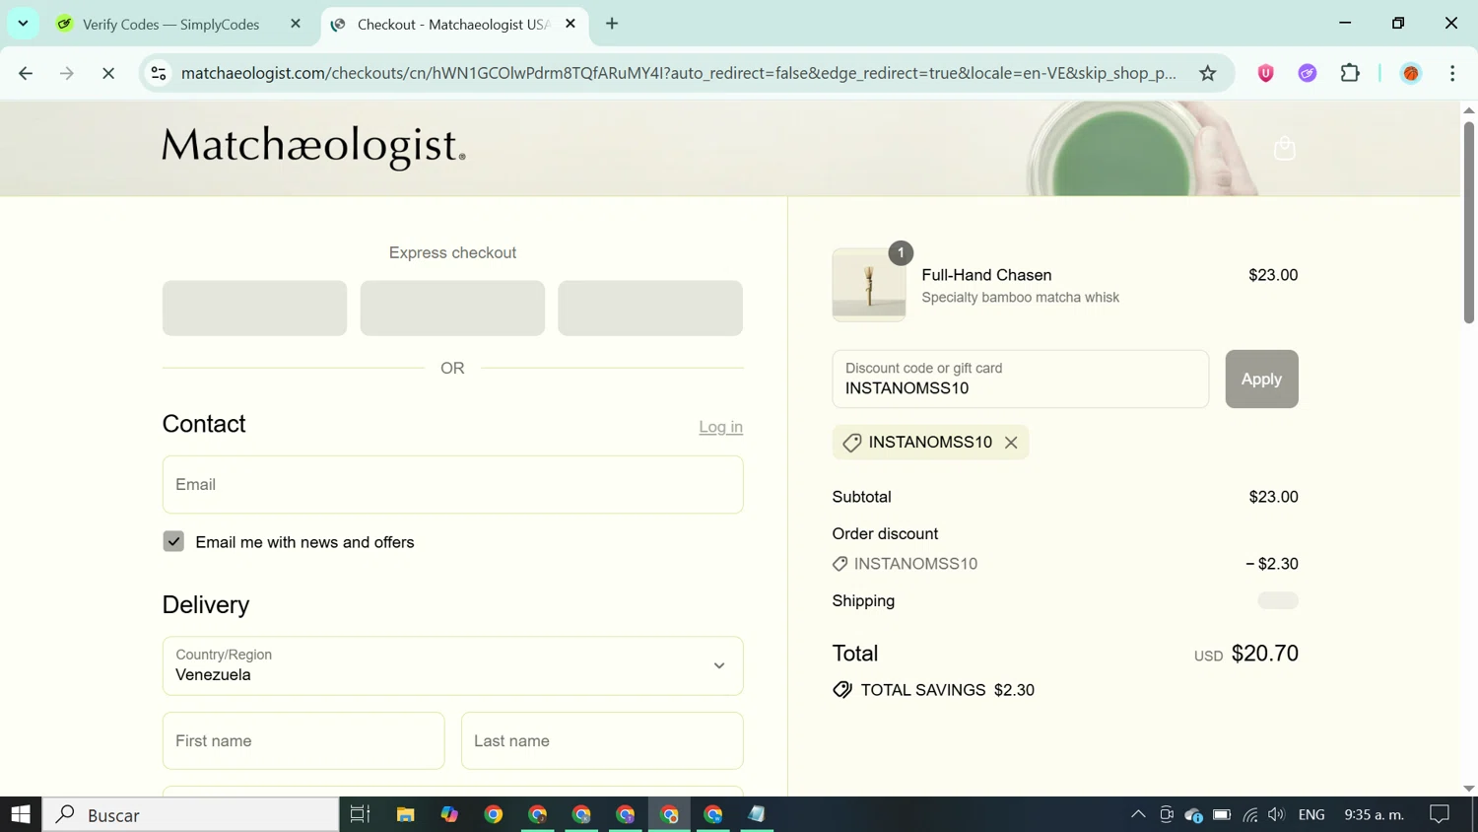Apply the discount code
The width and height of the screenshot is (1478, 832).
[1261, 379]
